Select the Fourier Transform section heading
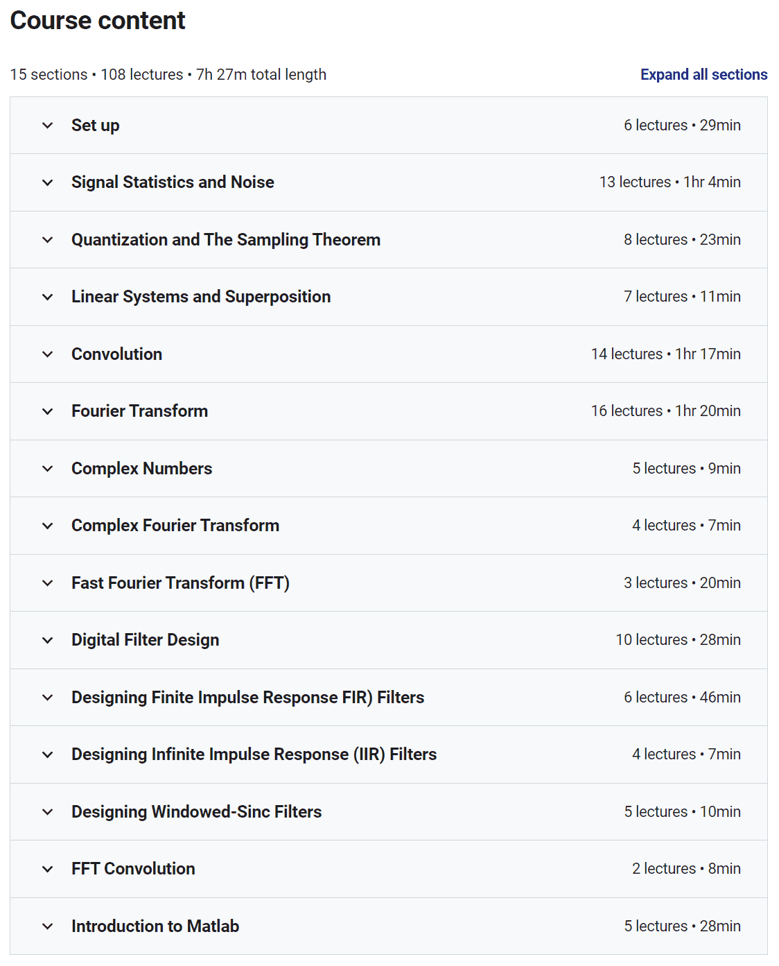Viewport: 779px width, 966px height. [139, 411]
